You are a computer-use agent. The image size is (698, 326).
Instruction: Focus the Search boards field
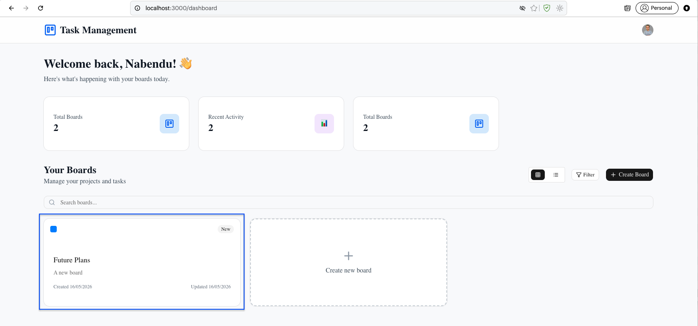349,202
